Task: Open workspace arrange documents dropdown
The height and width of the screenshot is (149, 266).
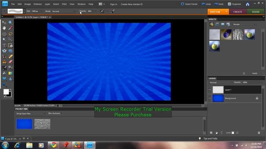Action: pyautogui.click(x=101, y=4)
